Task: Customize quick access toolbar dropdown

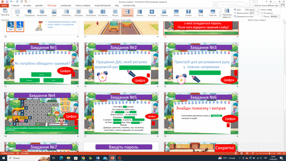Action: point(30,2)
